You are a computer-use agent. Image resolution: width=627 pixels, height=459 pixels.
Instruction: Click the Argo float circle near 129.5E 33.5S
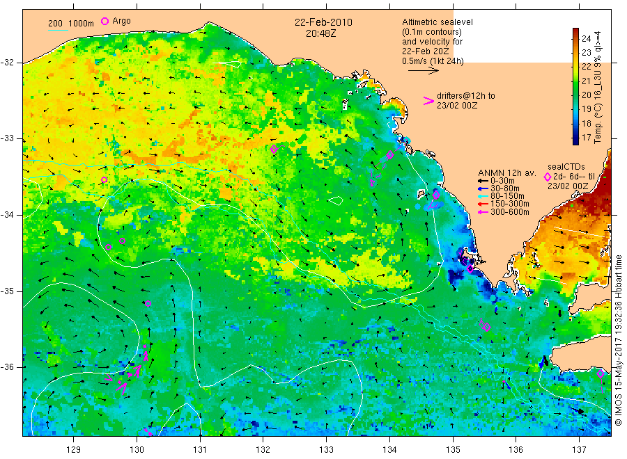[x=104, y=179]
